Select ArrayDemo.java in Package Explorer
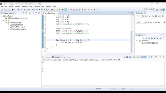Screen dimensions: 166x93 coord(17,25)
